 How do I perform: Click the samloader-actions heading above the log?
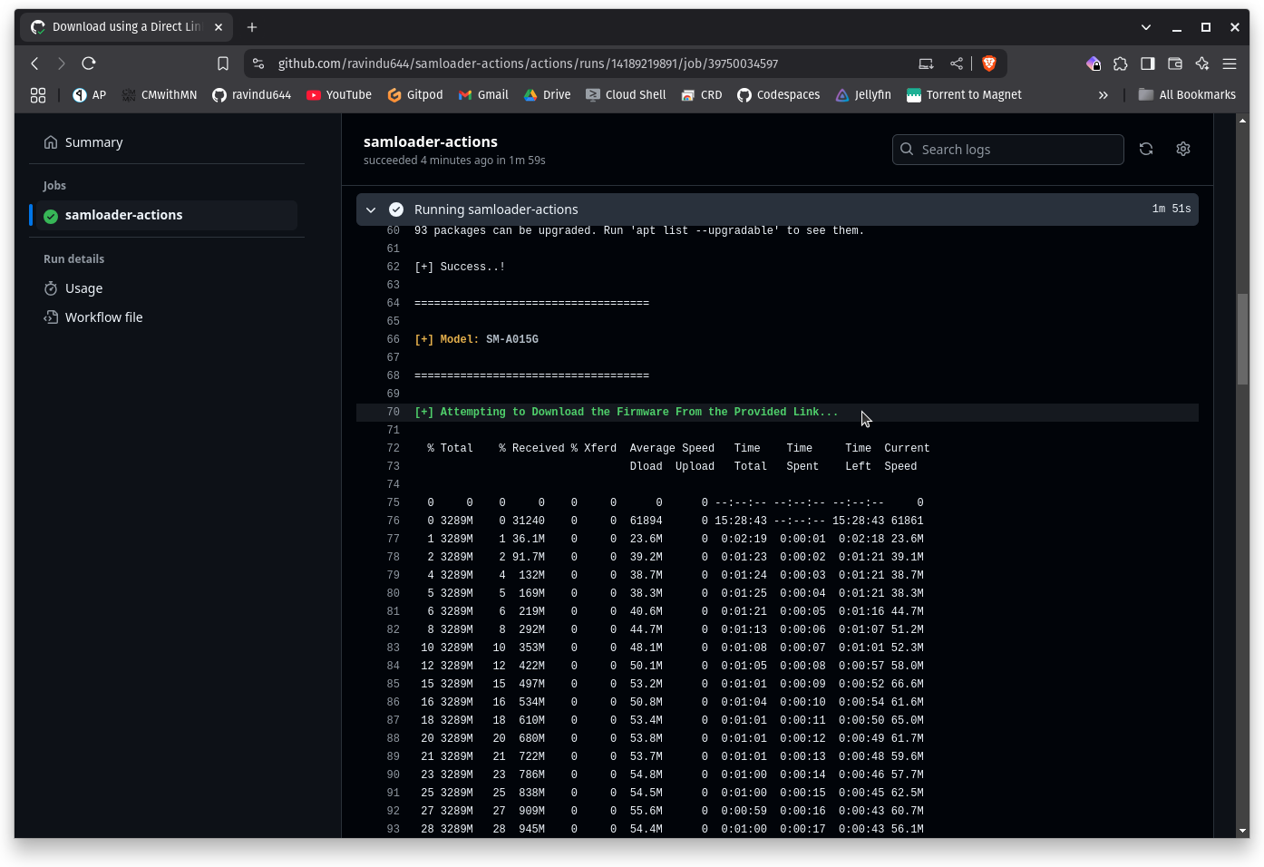pos(431,141)
